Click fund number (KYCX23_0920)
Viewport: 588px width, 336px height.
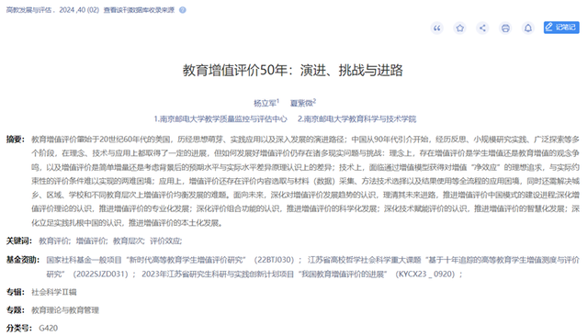pyautogui.click(x=425, y=274)
